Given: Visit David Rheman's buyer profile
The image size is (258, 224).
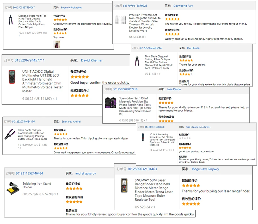Looking at the screenshot, I should pos(92,60).
